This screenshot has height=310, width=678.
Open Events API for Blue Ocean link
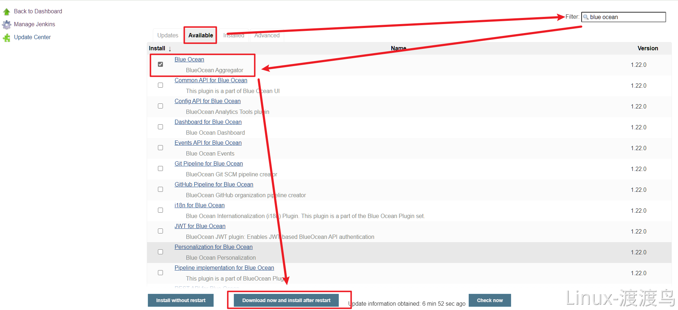coord(208,143)
